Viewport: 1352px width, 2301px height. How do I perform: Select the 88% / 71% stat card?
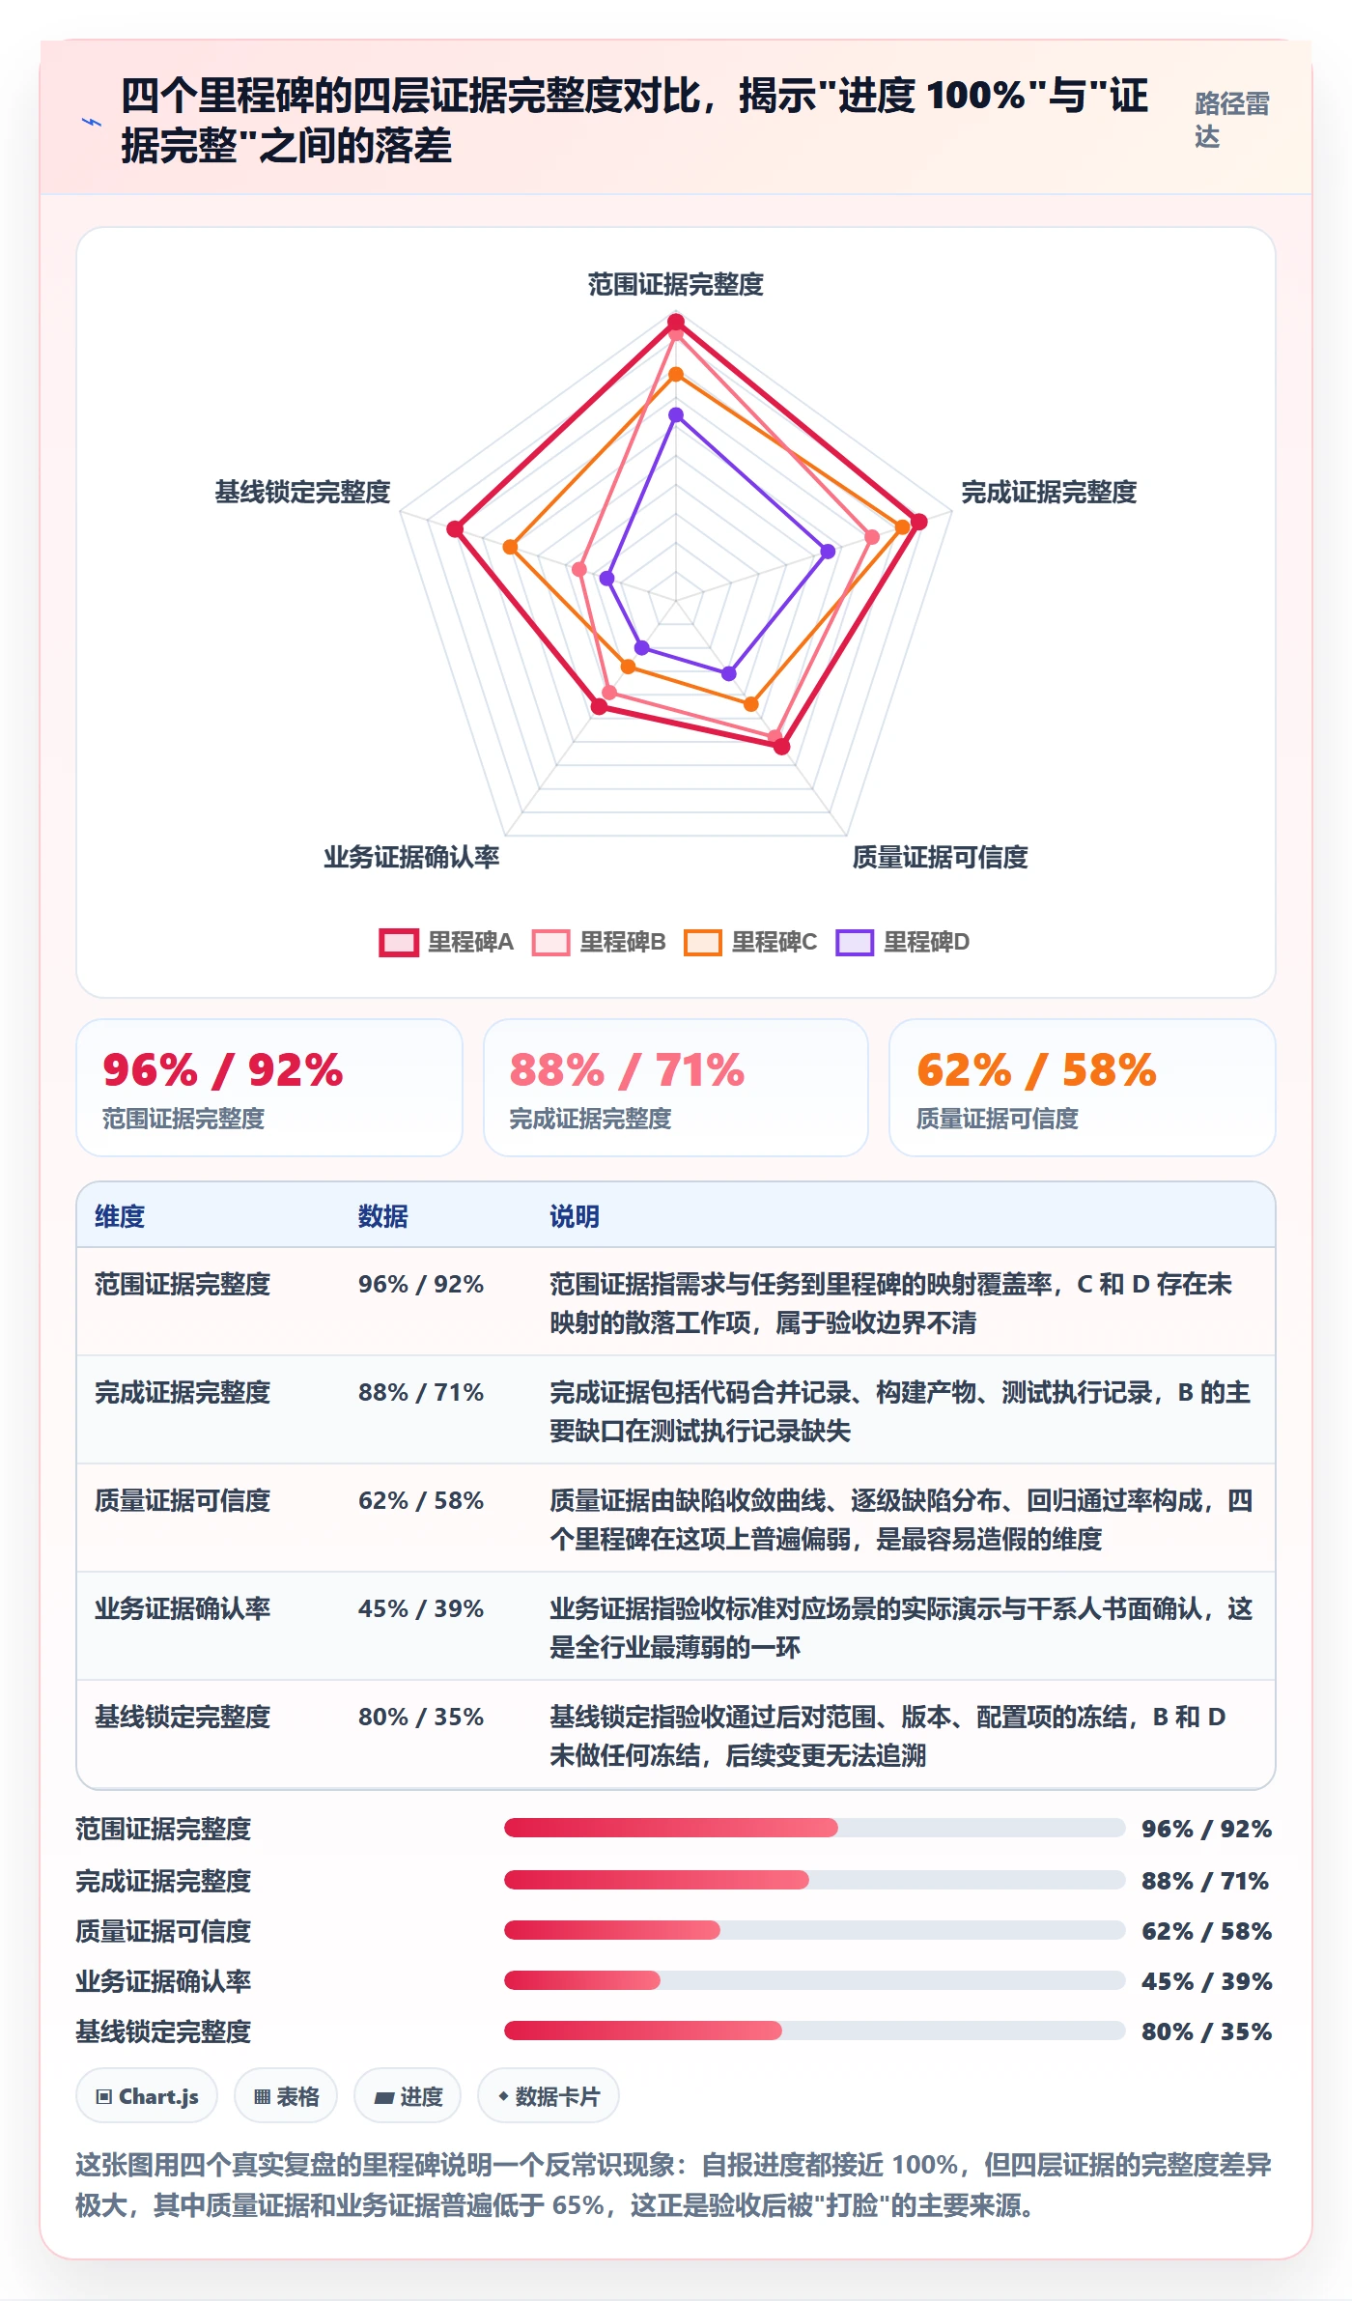click(x=676, y=1088)
